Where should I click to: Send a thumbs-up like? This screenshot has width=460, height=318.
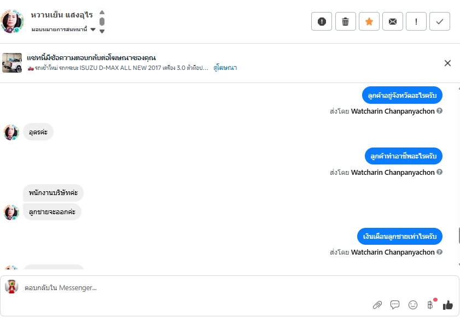(447, 305)
